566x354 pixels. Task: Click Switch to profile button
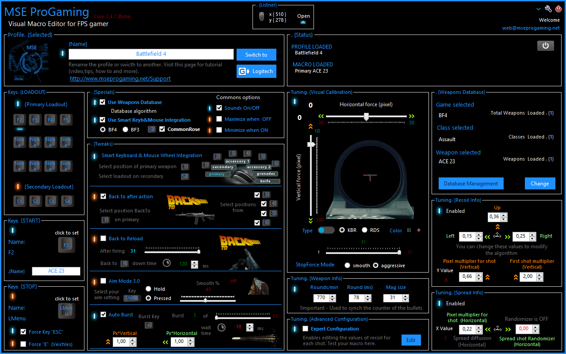(x=256, y=55)
